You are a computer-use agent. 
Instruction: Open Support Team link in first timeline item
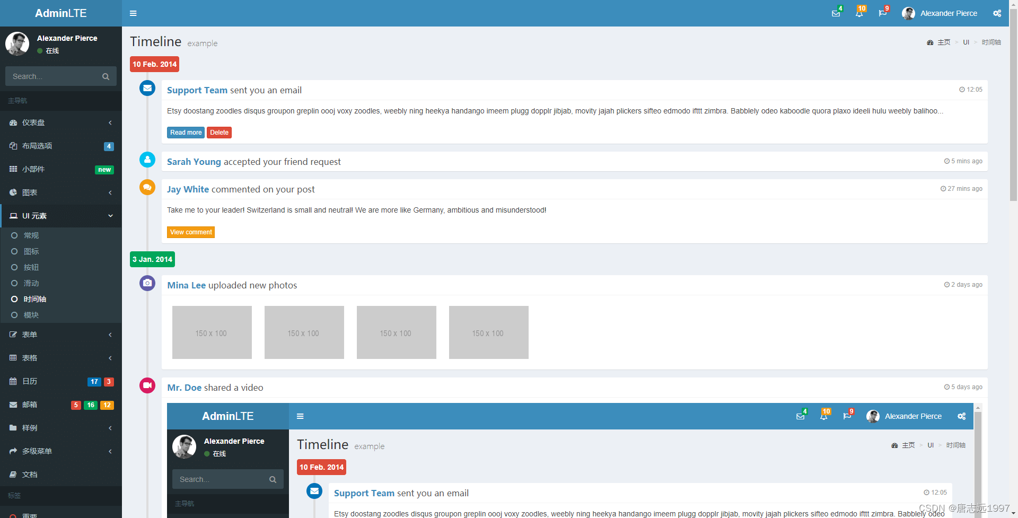click(197, 90)
